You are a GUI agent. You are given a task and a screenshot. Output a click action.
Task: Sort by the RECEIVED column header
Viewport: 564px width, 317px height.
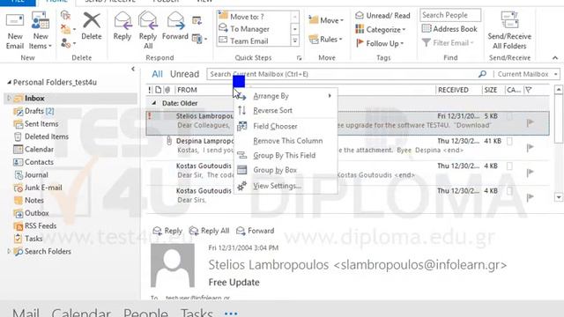[x=453, y=90]
